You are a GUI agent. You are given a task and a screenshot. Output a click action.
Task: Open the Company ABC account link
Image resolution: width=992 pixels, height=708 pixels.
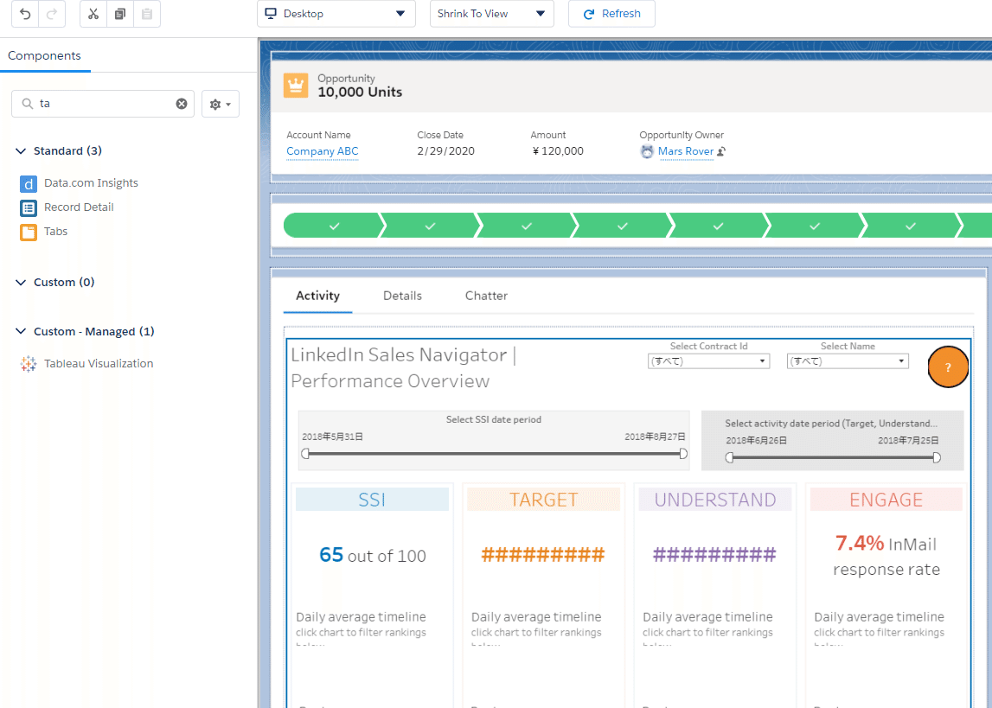coord(322,151)
